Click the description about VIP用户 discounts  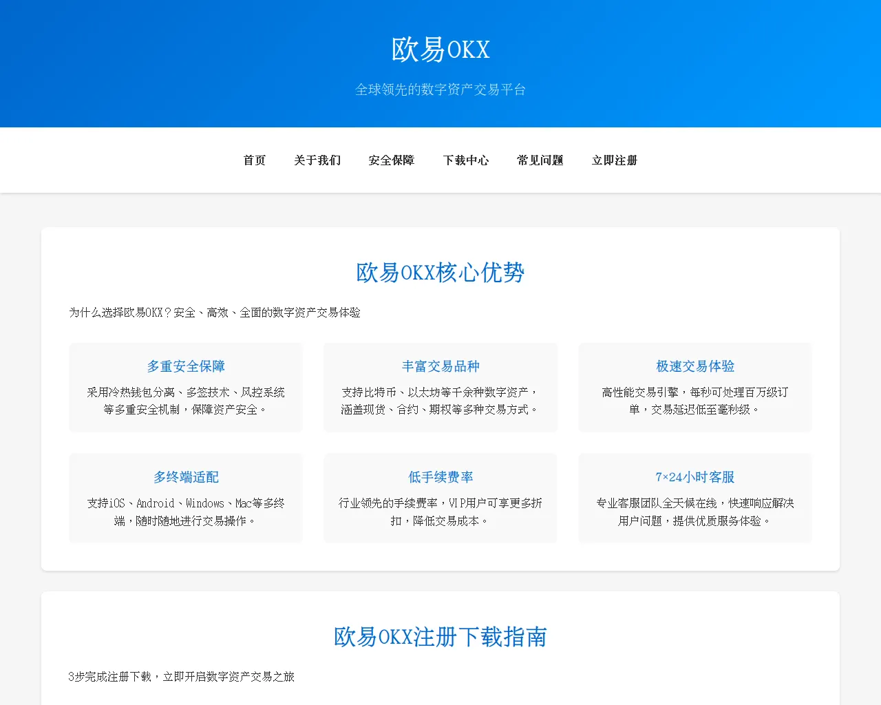[440, 512]
